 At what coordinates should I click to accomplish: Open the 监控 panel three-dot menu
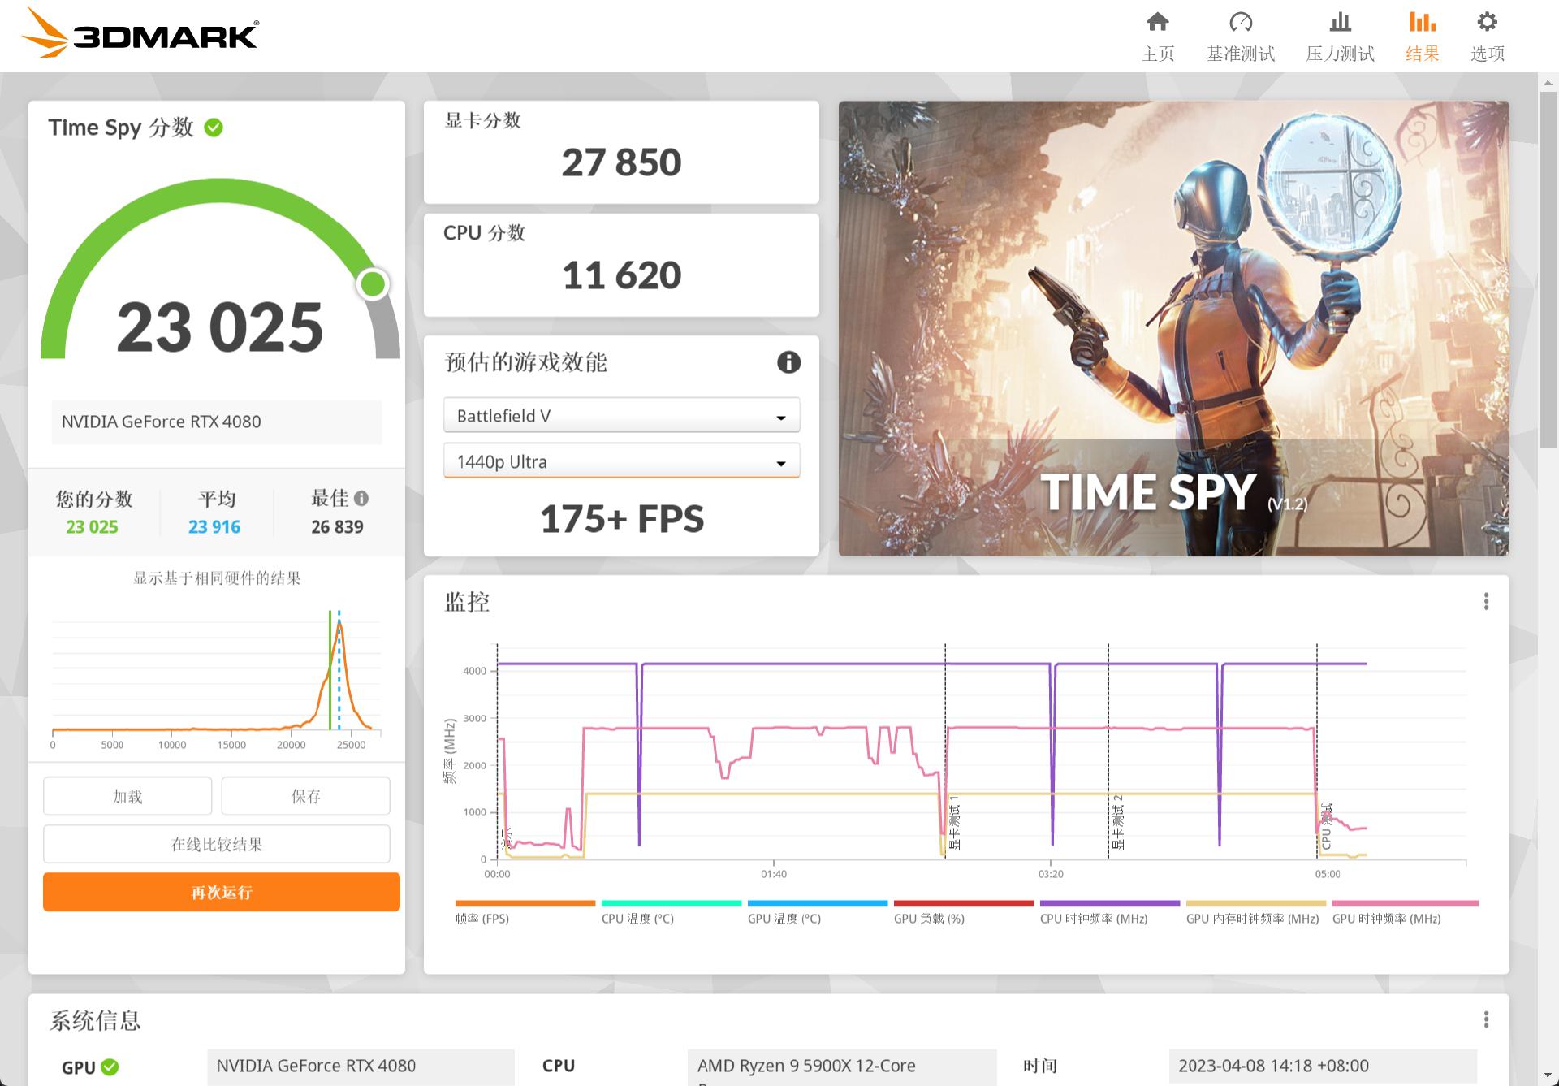point(1486,601)
